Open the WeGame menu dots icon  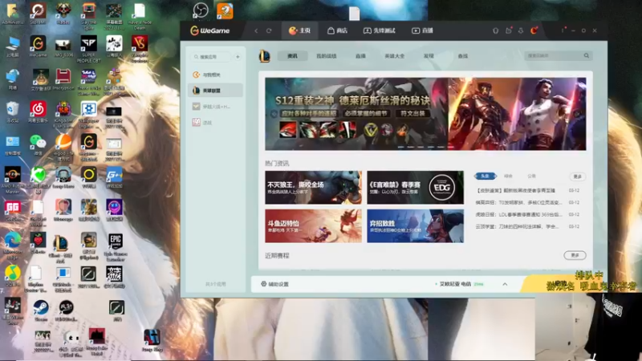(x=563, y=30)
